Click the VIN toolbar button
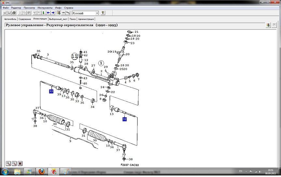This screenshot has height=177, width=281. click(63, 13)
